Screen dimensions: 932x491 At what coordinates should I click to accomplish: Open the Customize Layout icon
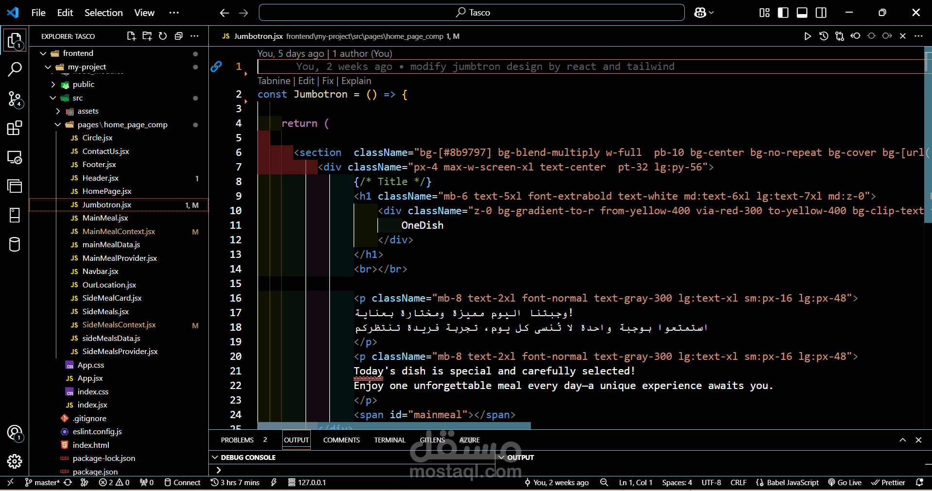[x=764, y=13]
